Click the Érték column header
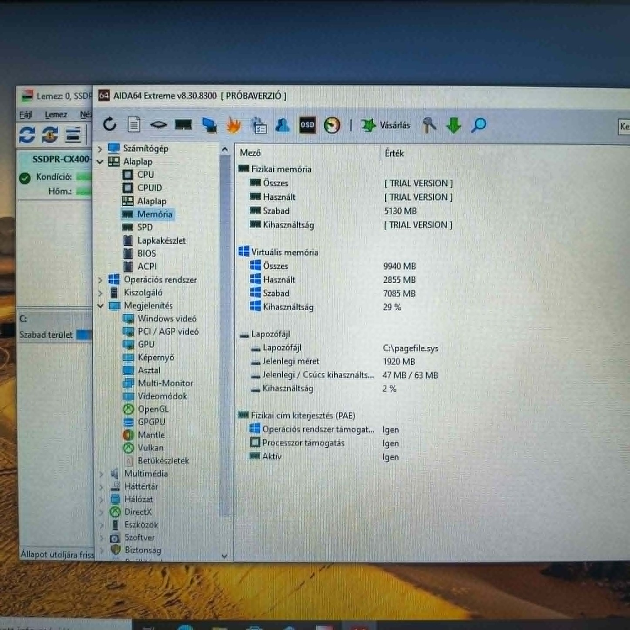This screenshot has height=630, width=630. coord(394,153)
